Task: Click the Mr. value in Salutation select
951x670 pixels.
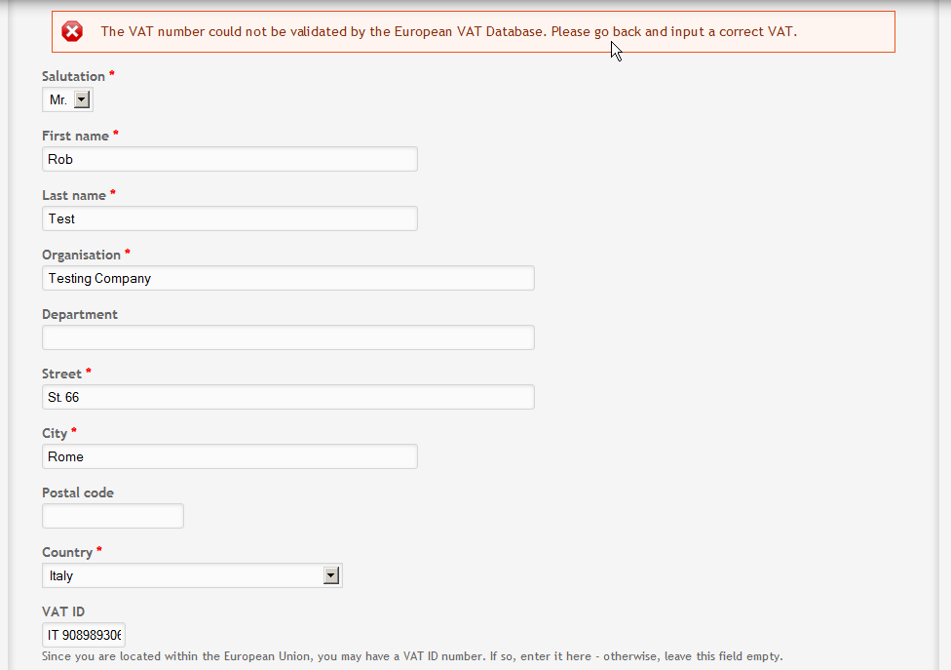Action: [58, 99]
